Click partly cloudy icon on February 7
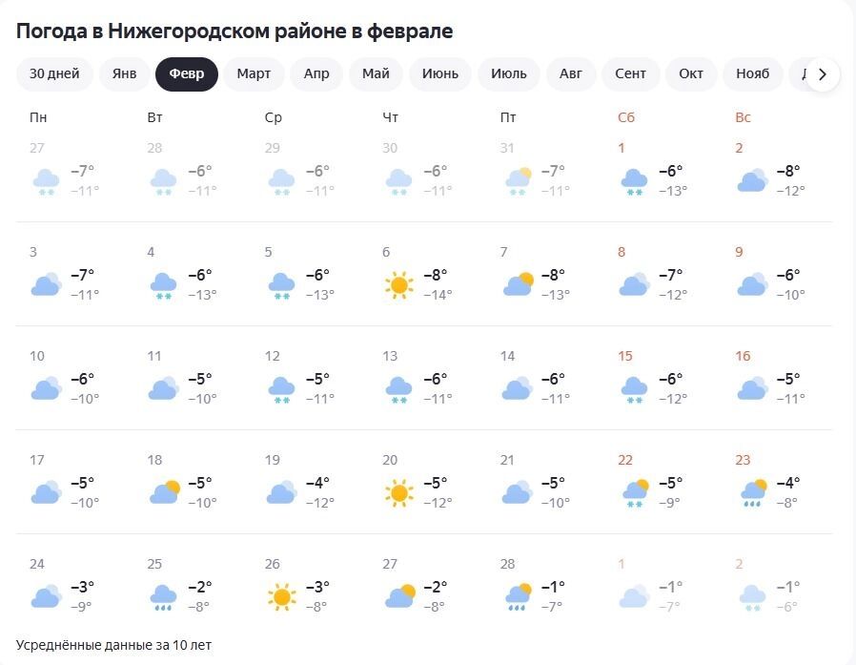The image size is (856, 665). tap(518, 284)
